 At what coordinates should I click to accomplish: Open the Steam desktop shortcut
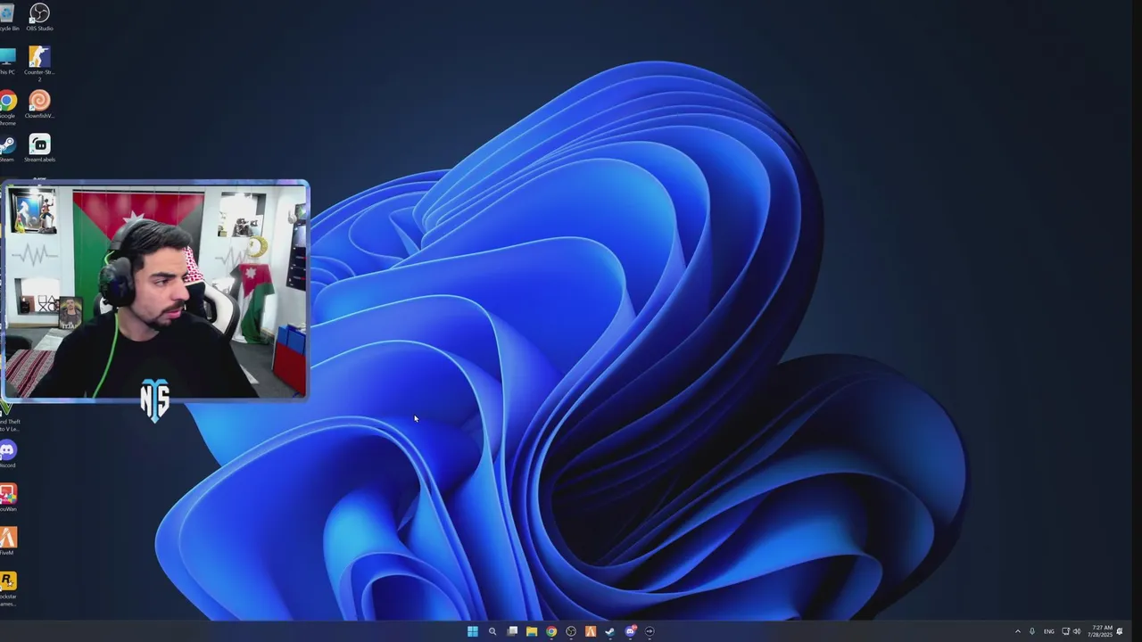[x=7, y=148]
